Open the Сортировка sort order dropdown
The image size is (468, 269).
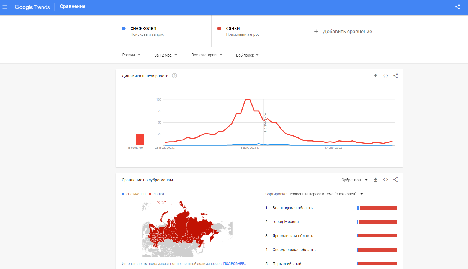click(x=326, y=194)
